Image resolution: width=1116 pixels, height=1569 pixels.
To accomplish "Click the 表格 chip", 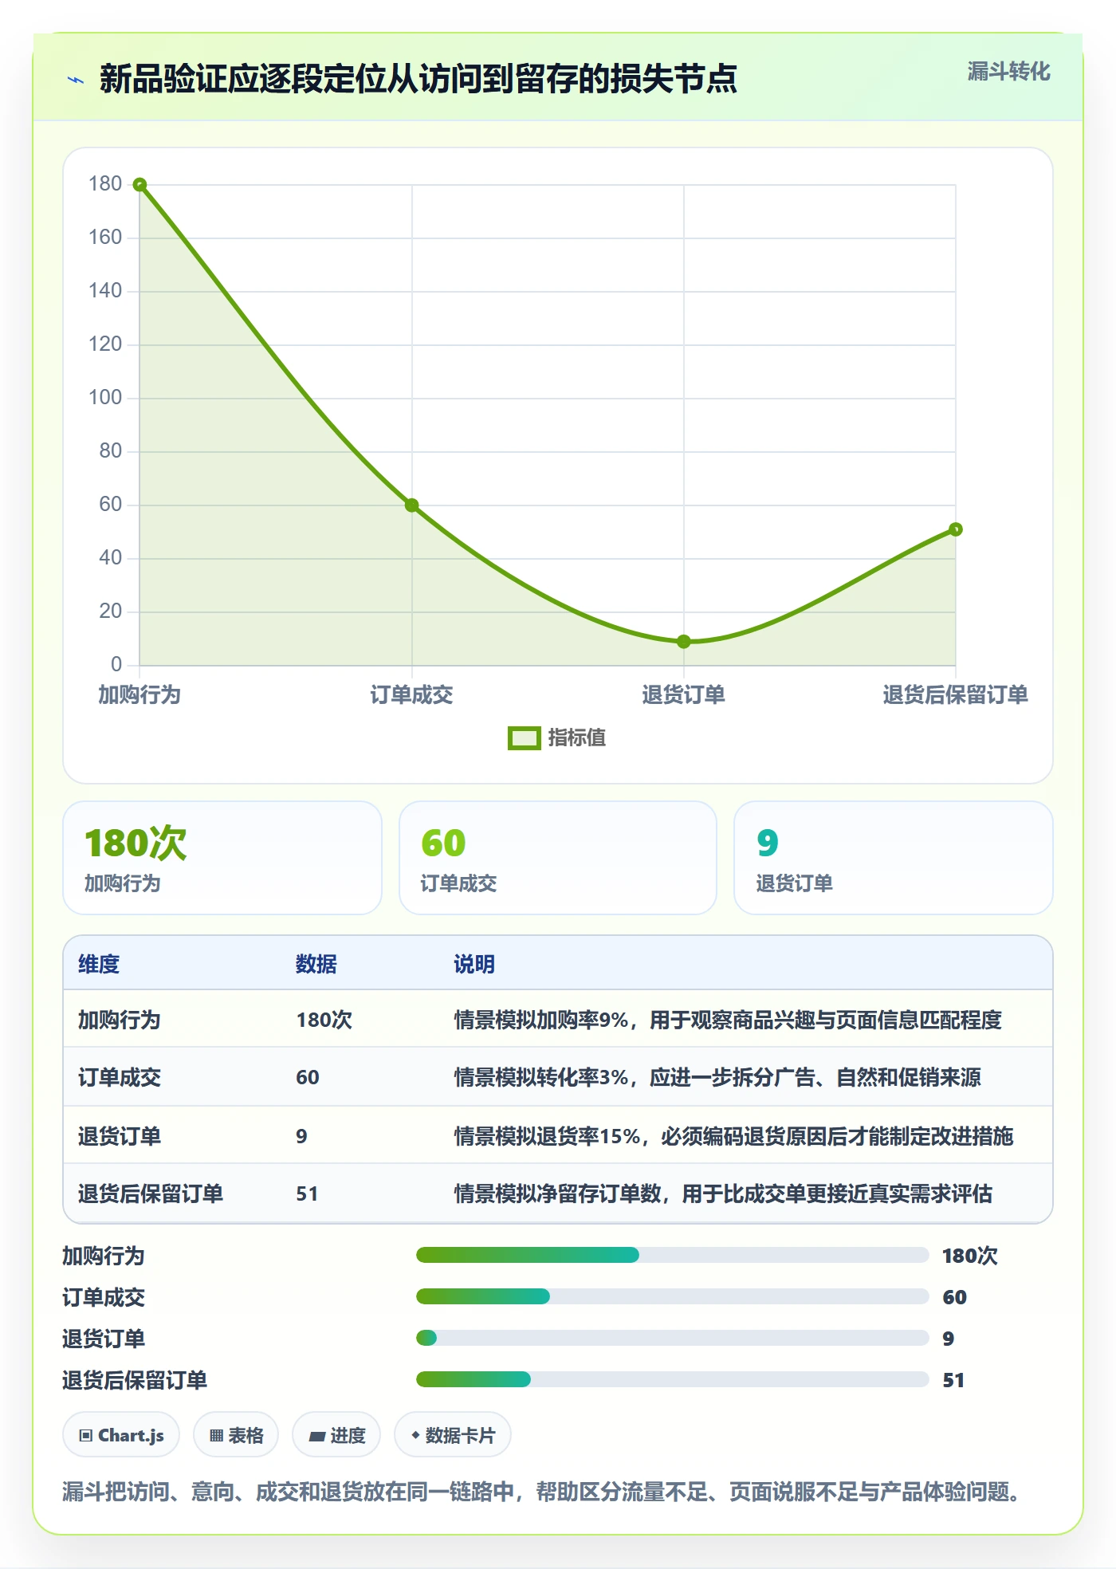I will pos(236,1435).
